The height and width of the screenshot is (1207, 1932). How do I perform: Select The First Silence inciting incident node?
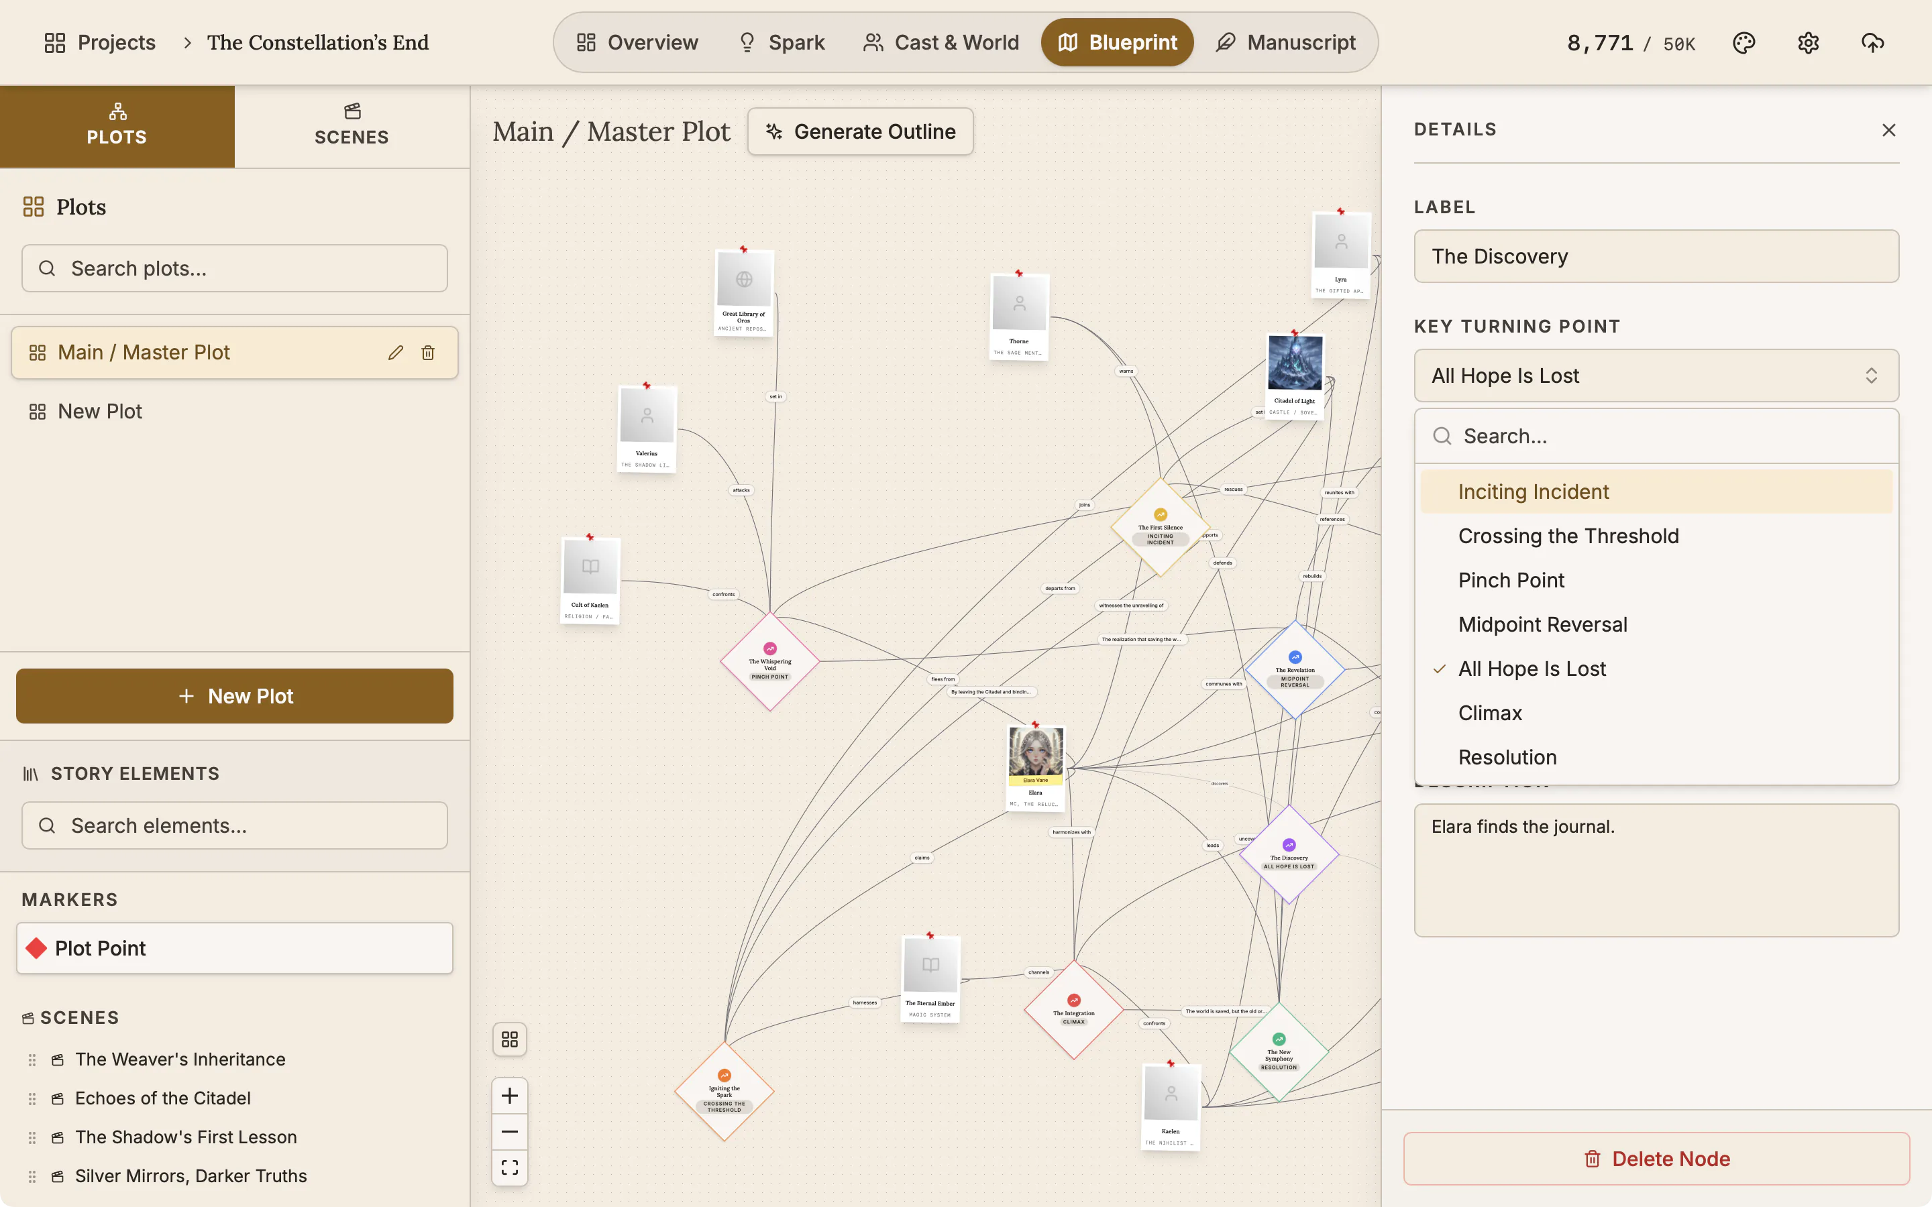(x=1160, y=527)
